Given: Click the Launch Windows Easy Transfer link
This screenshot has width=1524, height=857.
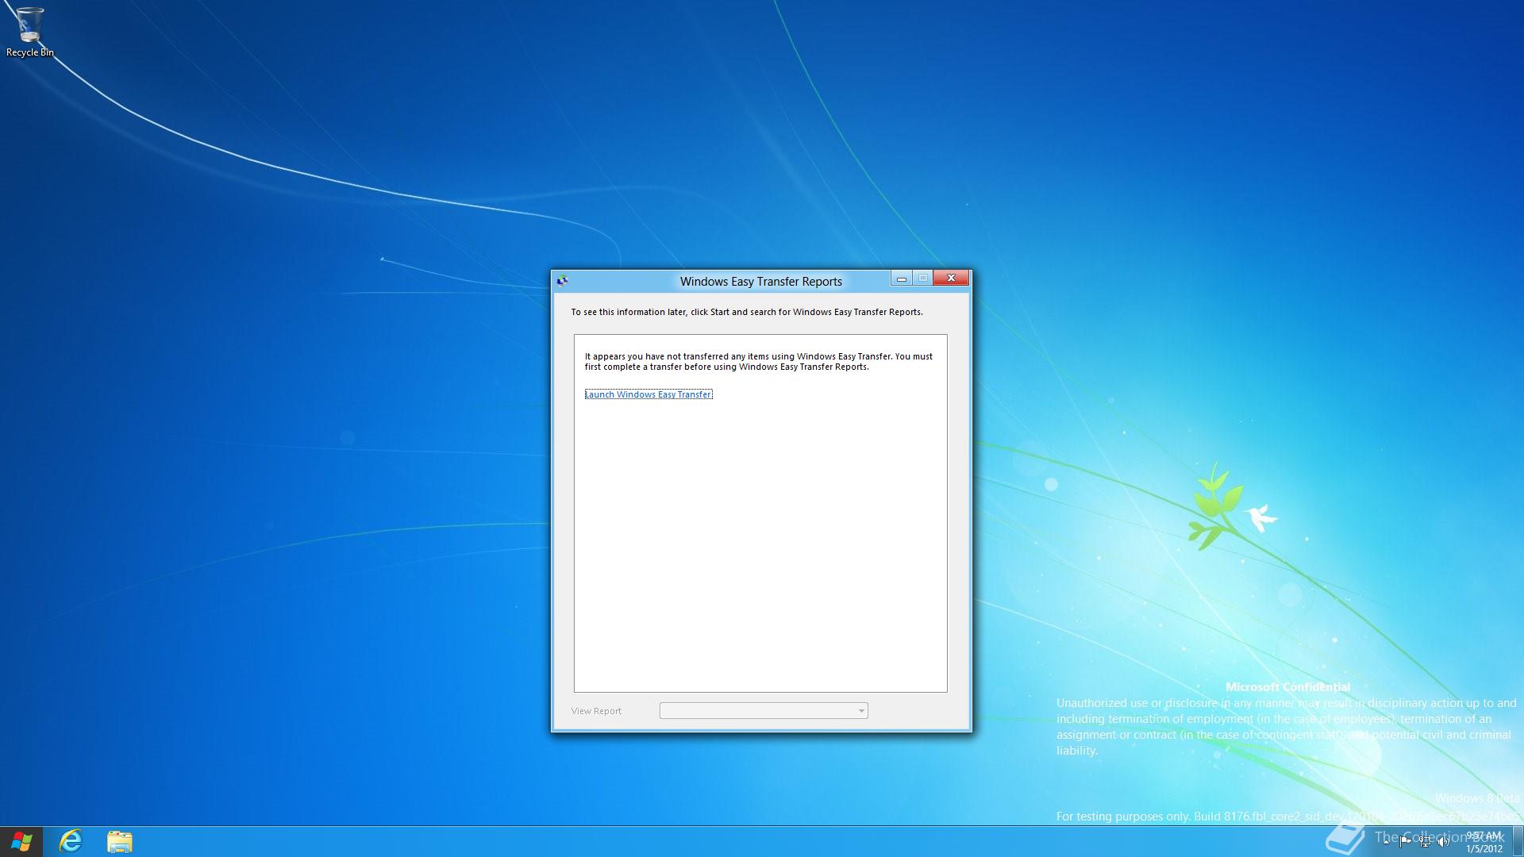Looking at the screenshot, I should pyautogui.click(x=648, y=394).
